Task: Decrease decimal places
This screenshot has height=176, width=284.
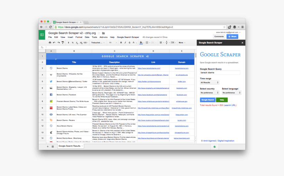Action: (x=77, y=43)
